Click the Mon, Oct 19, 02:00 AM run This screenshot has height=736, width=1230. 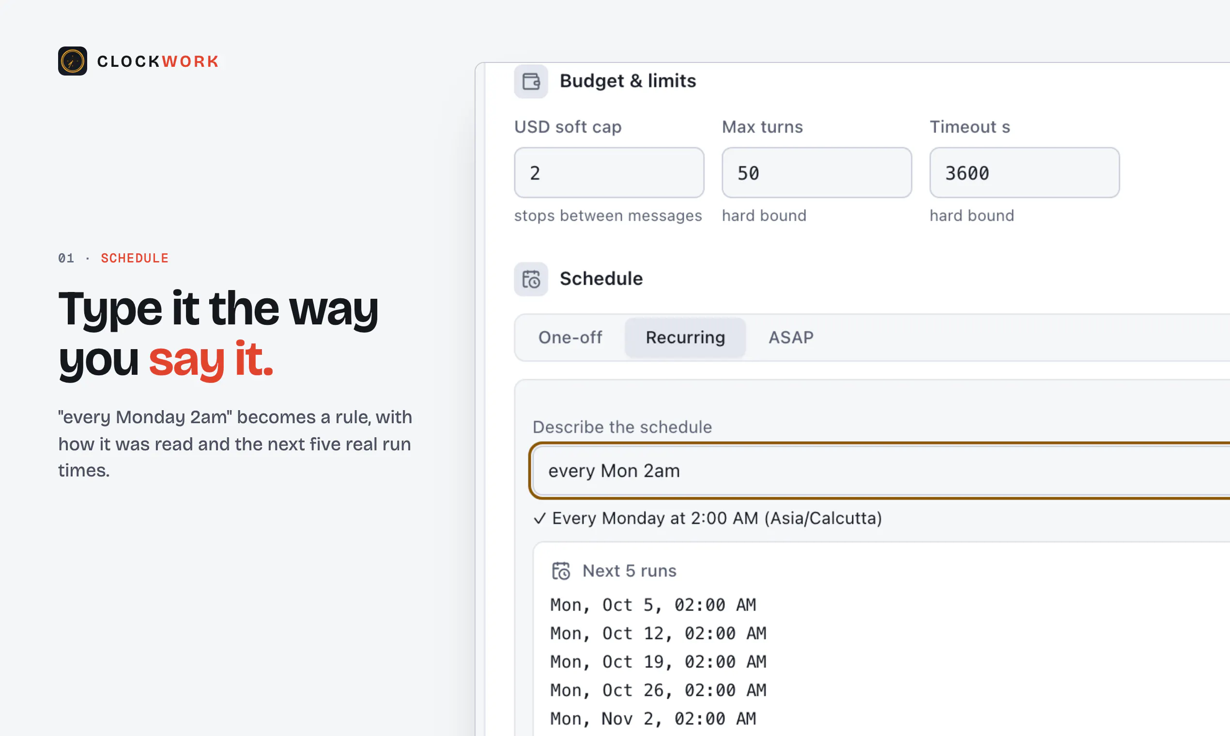coord(658,662)
